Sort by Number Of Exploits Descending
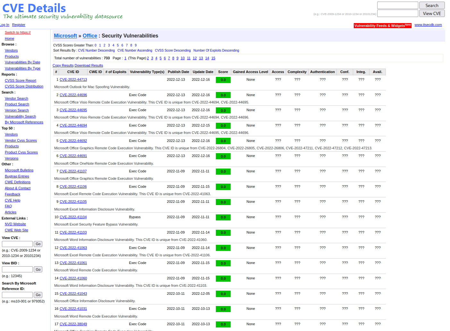The image size is (450, 331). click(216, 50)
